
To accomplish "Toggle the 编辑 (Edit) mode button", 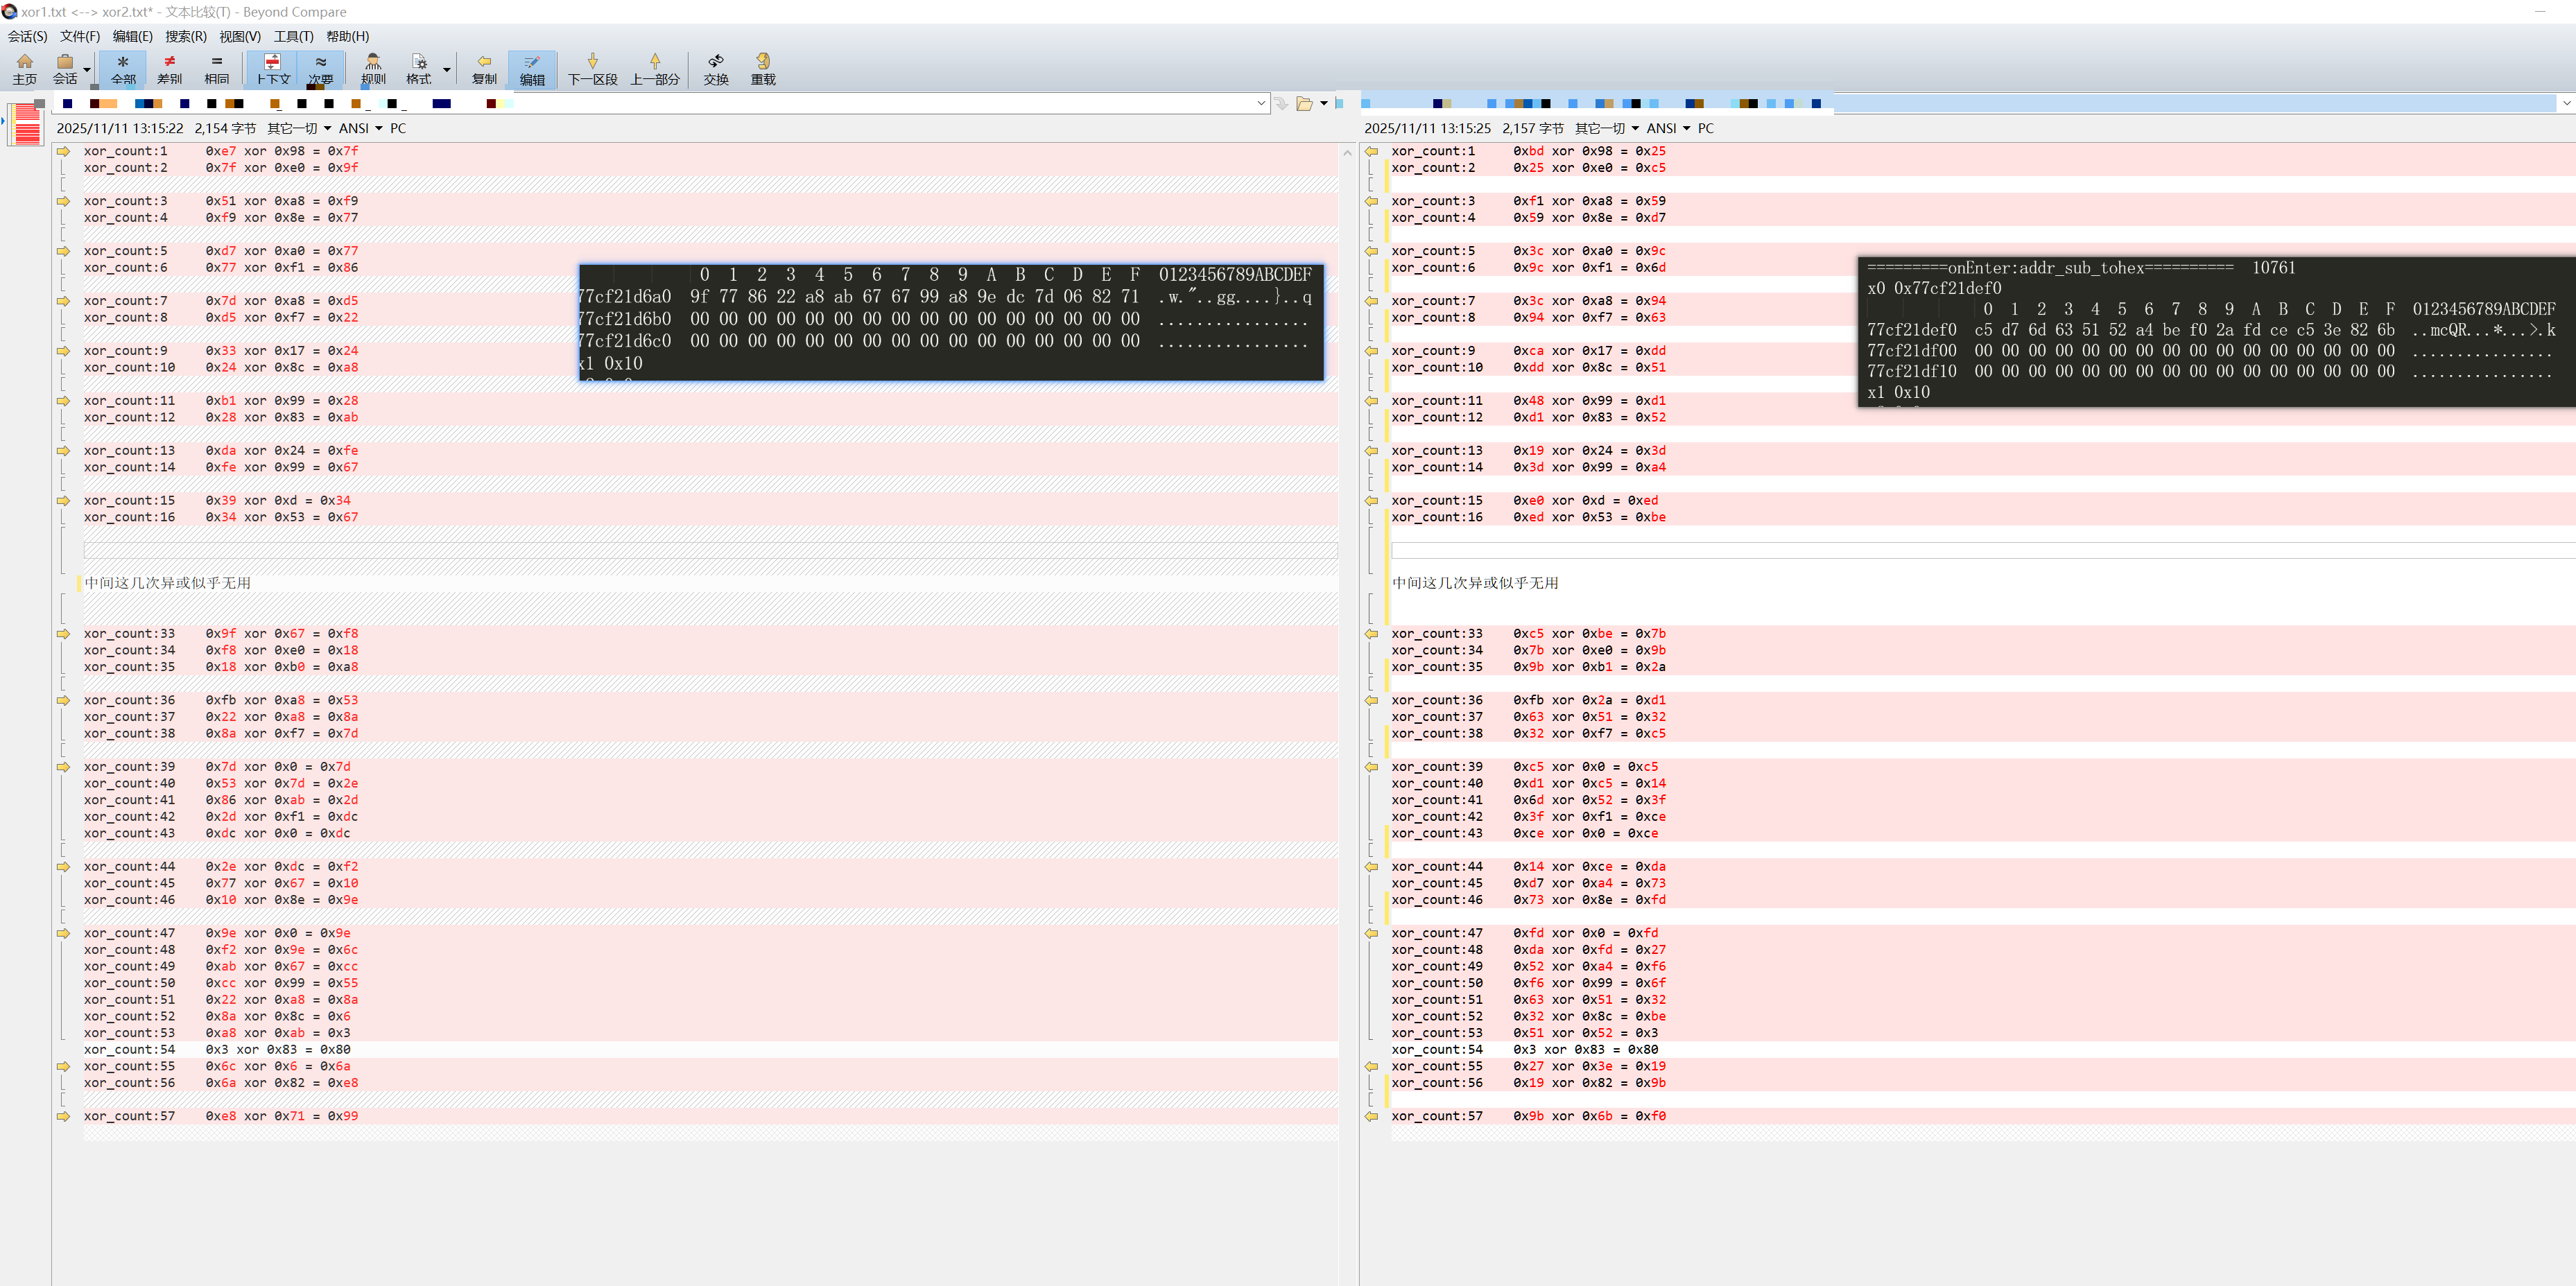I will [532, 69].
